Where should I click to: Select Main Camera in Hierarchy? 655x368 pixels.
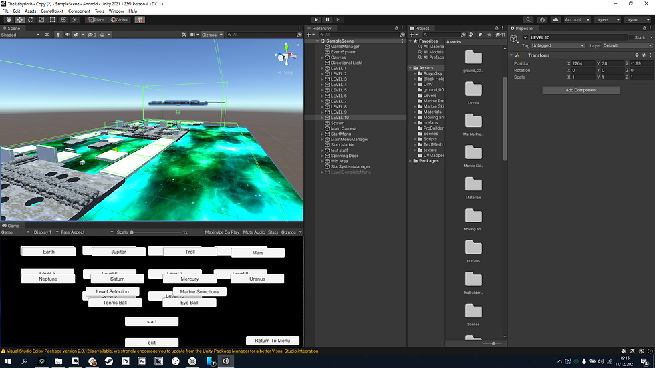(344, 128)
